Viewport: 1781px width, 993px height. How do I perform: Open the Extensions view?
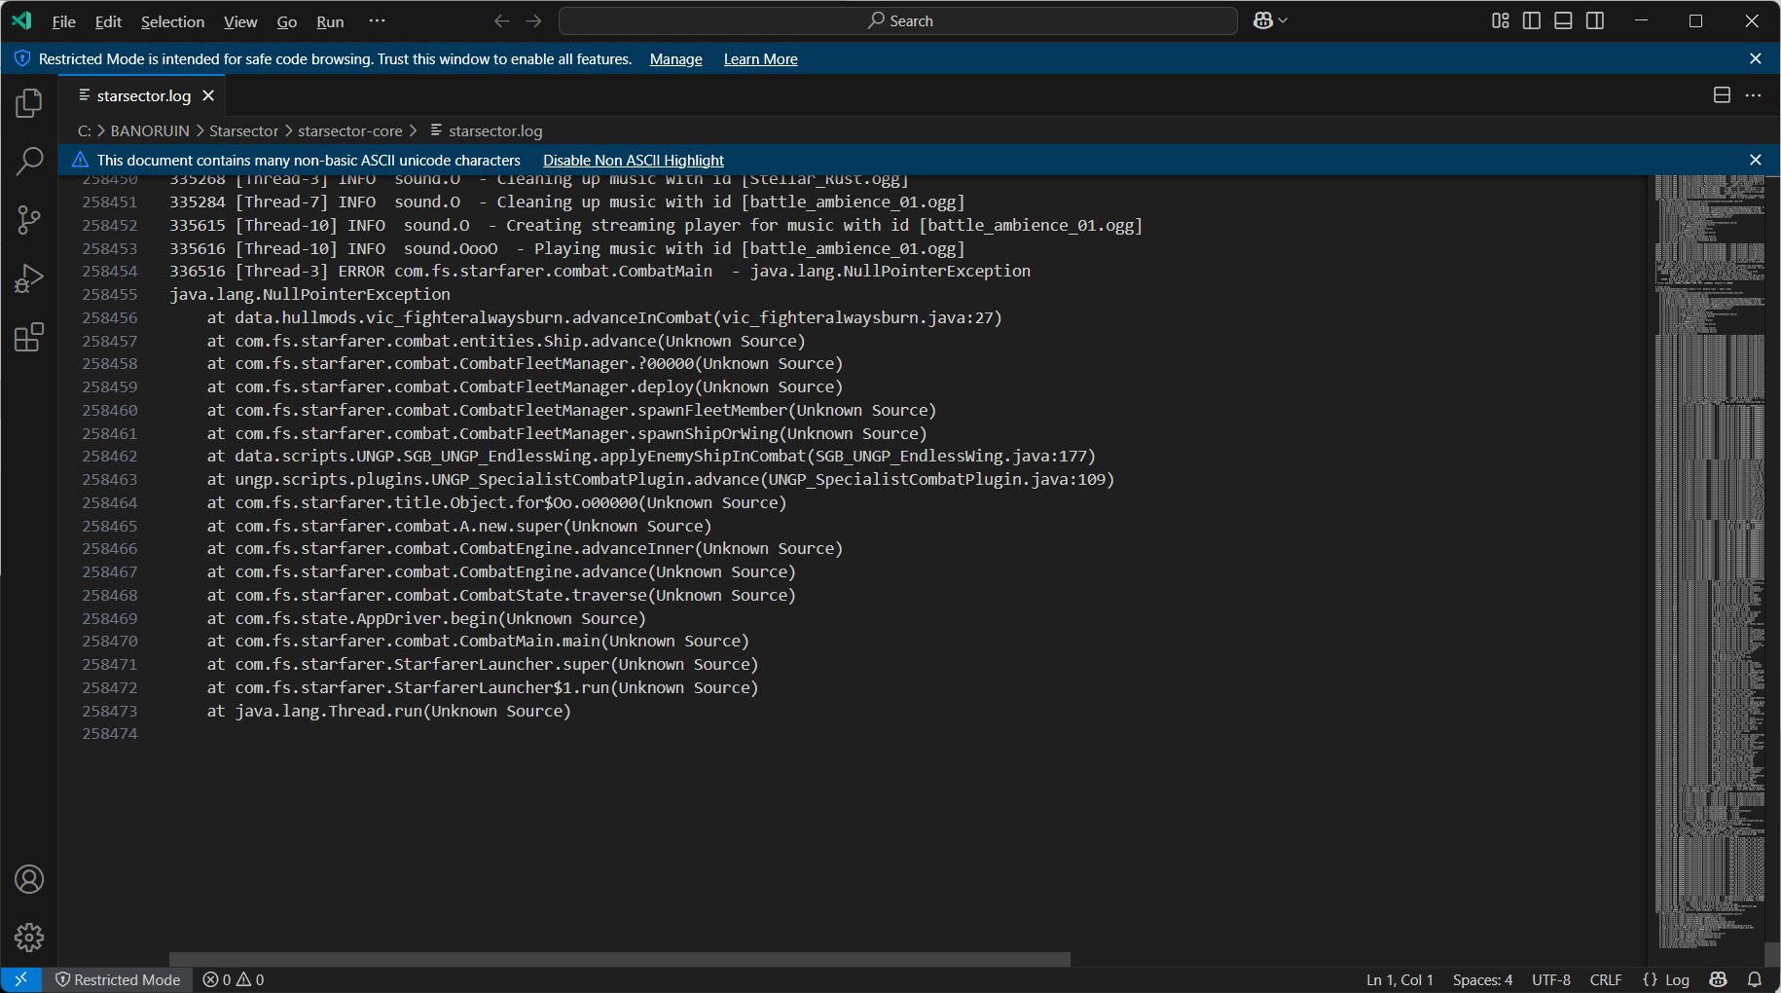(29, 338)
